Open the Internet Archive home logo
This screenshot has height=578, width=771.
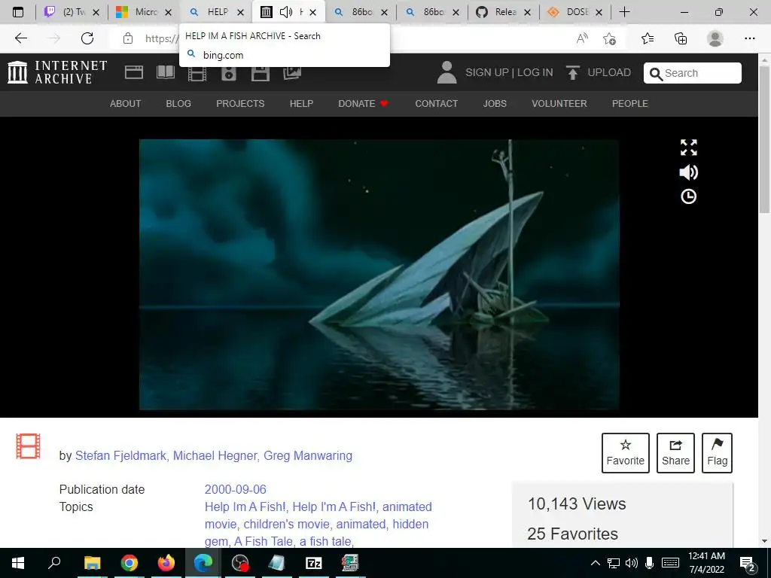tap(57, 72)
